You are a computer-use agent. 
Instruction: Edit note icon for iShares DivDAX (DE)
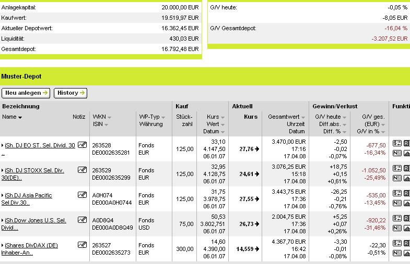[82, 245]
